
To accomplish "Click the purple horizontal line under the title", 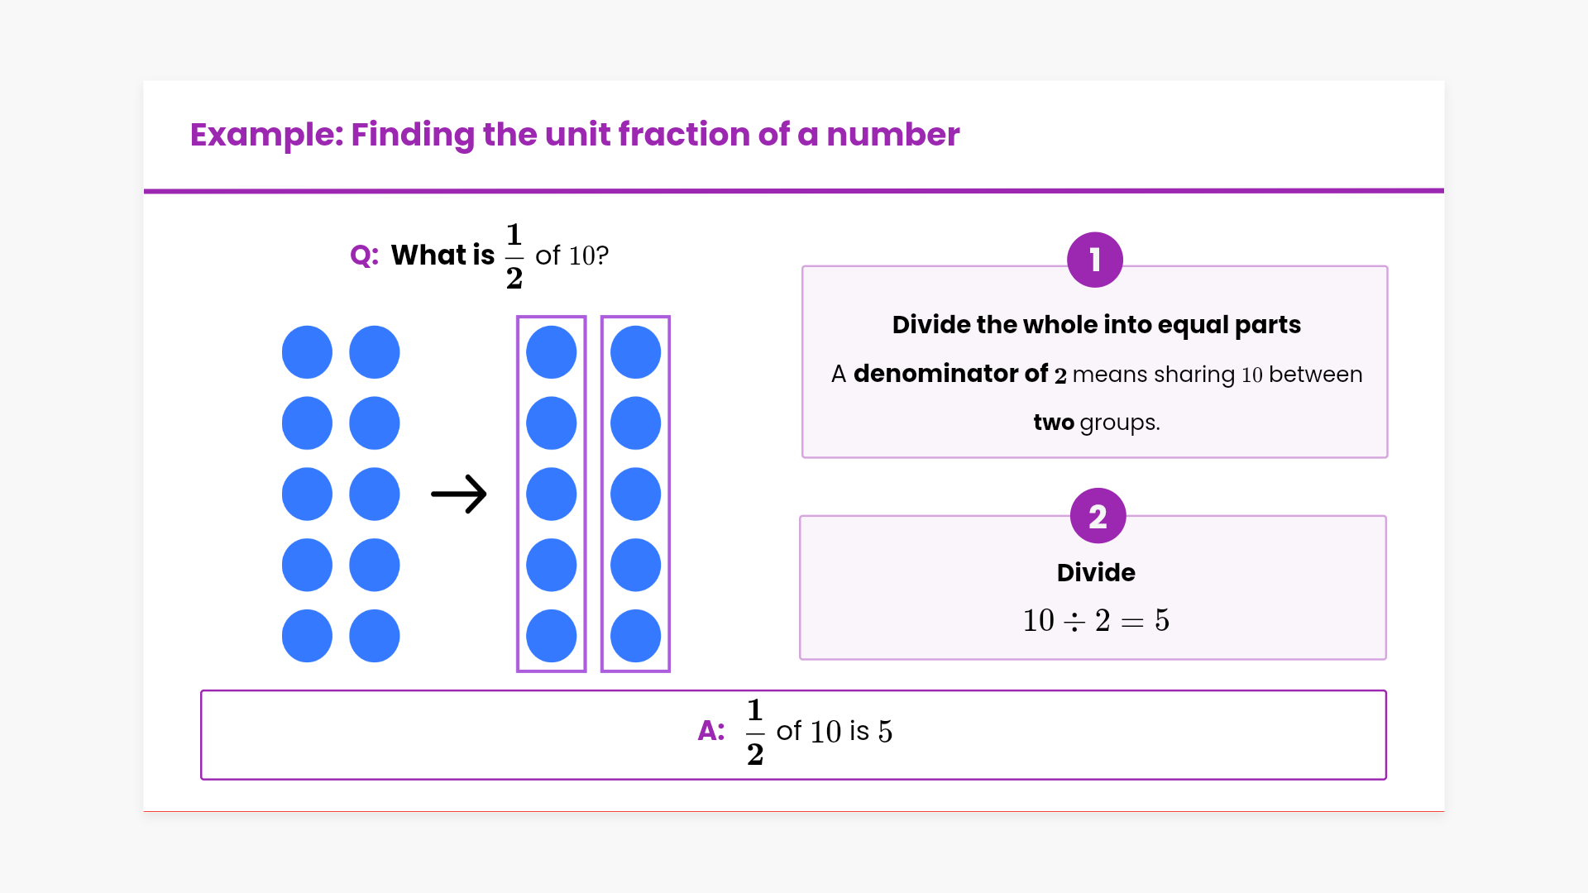I will tap(794, 191).
